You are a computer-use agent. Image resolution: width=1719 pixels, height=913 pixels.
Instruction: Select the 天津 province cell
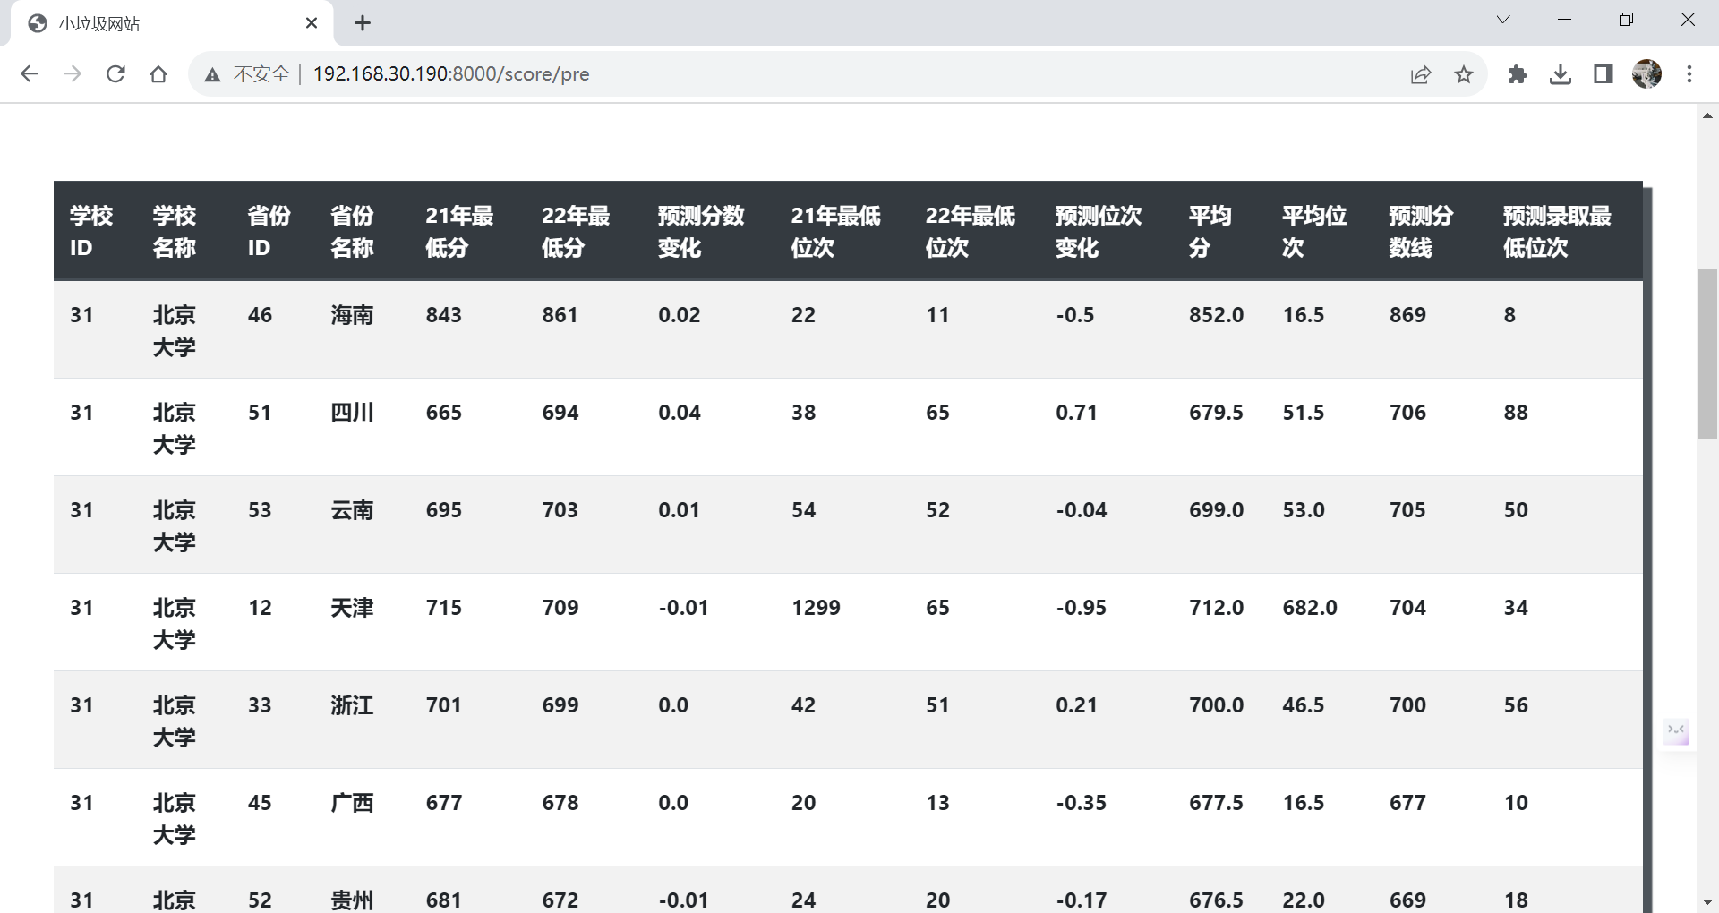[x=352, y=608]
